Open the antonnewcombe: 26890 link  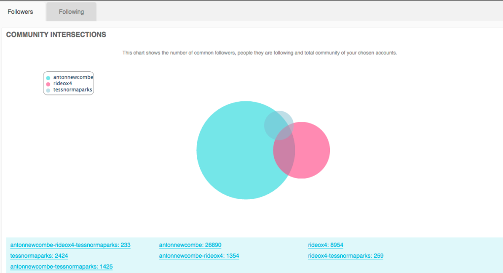pos(190,245)
